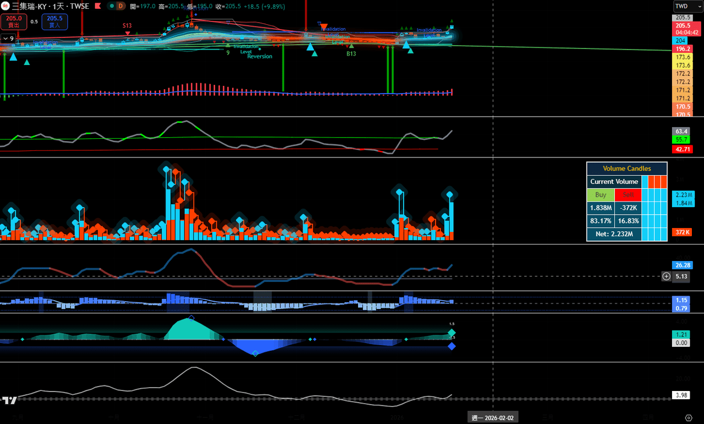Click the 16.83% sell percentage cell
The height and width of the screenshot is (424, 704).
pyautogui.click(x=628, y=221)
